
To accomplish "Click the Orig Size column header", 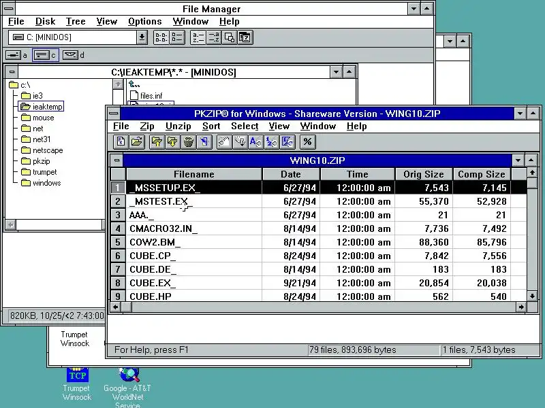I will 424,174.
